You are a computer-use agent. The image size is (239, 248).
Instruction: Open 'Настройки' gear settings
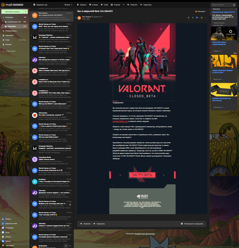pyautogui.click(x=8, y=245)
